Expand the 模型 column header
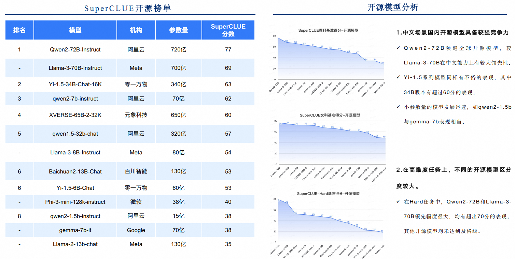The height and width of the screenshot is (259, 515). [75, 30]
